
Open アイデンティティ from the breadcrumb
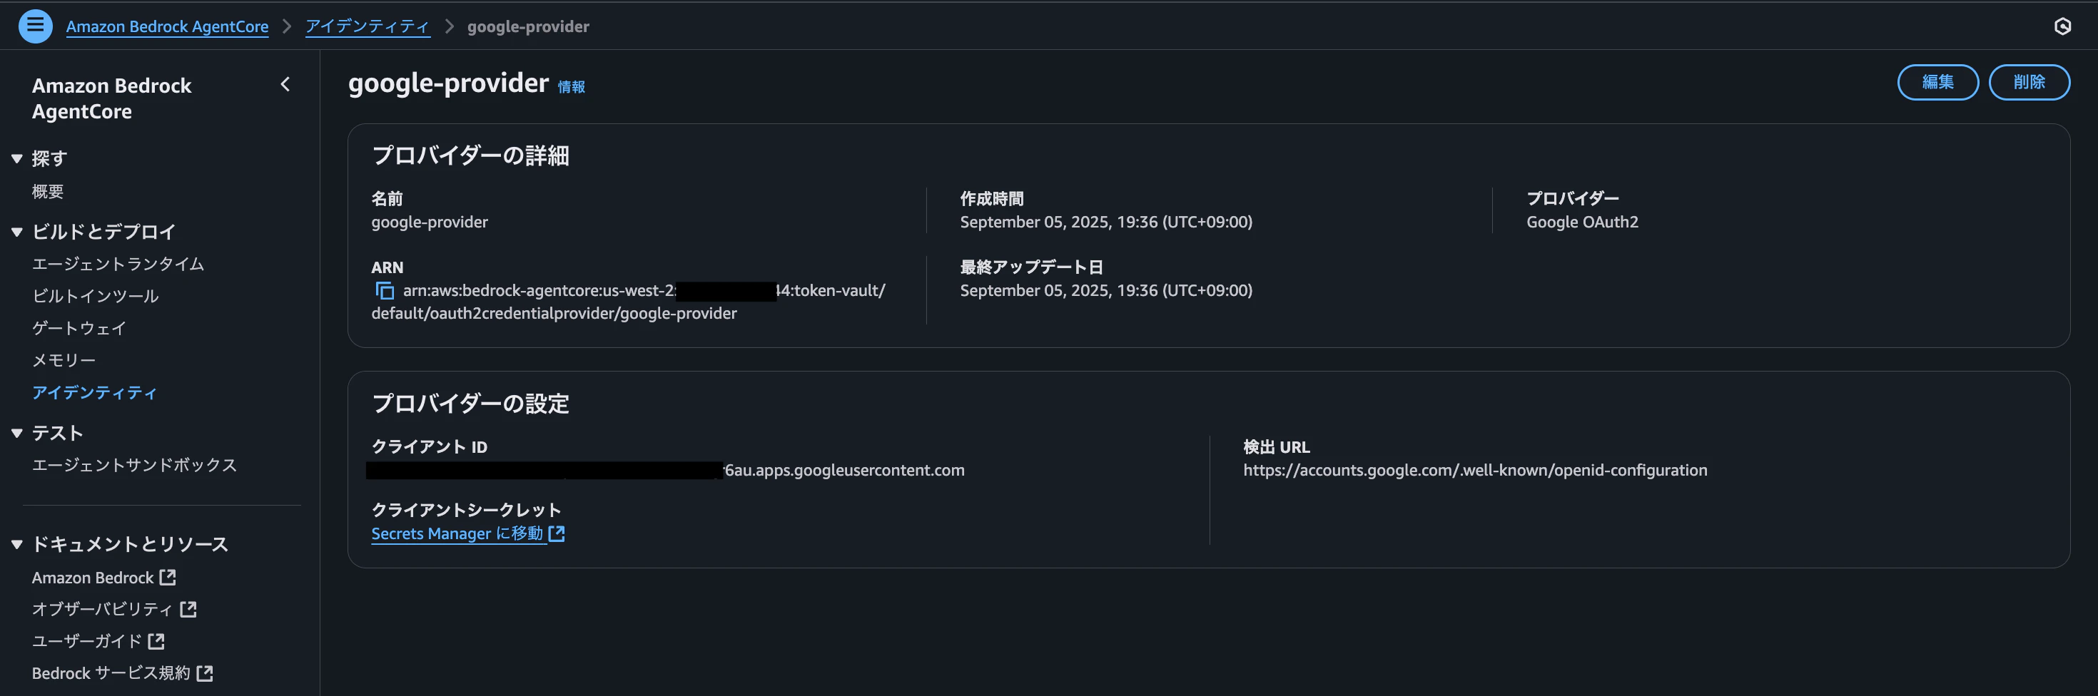coord(367,26)
